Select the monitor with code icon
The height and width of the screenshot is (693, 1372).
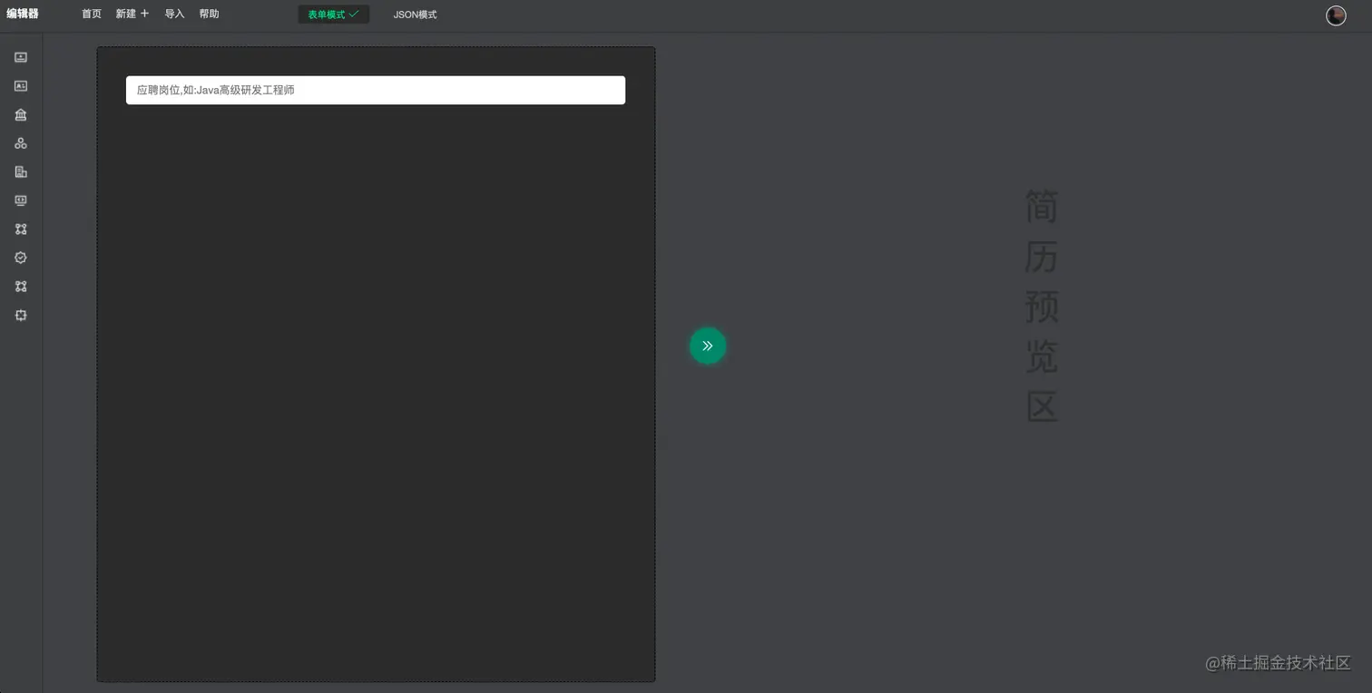pos(21,200)
